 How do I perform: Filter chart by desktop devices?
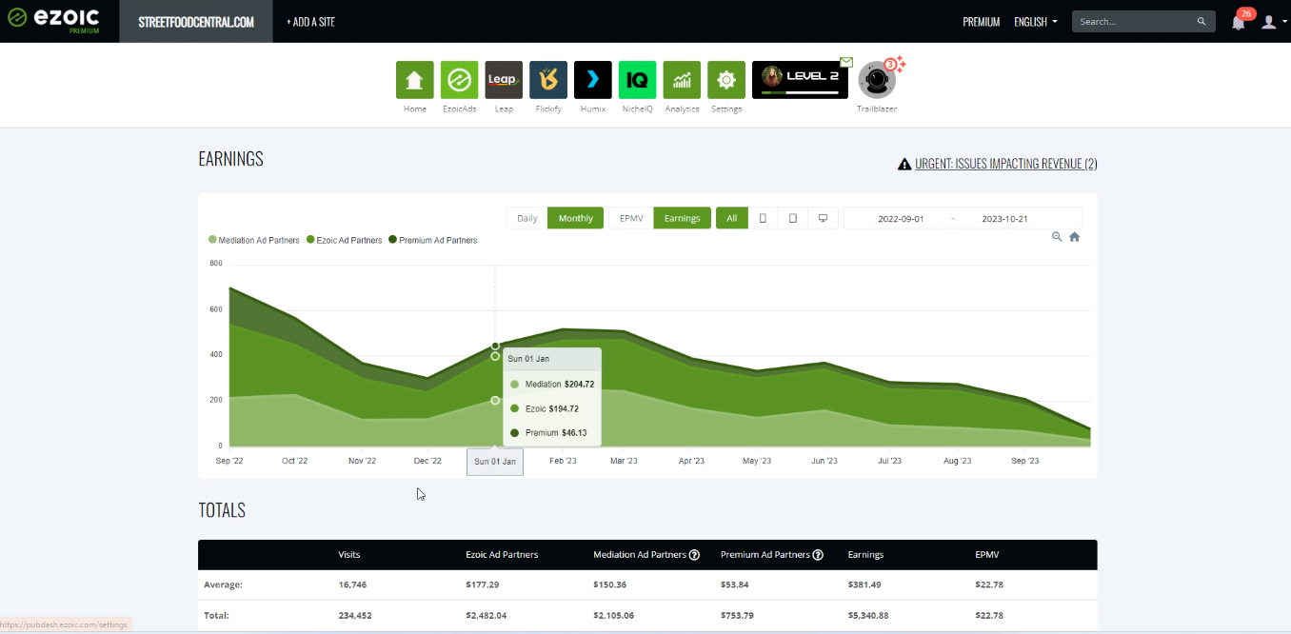(823, 218)
